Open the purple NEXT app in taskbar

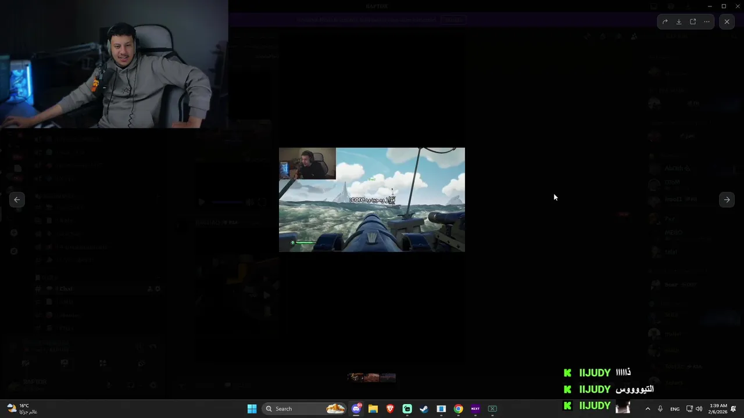click(x=475, y=409)
